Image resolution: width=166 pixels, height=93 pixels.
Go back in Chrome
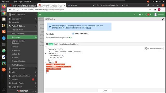pyautogui.click(x=10, y=10)
